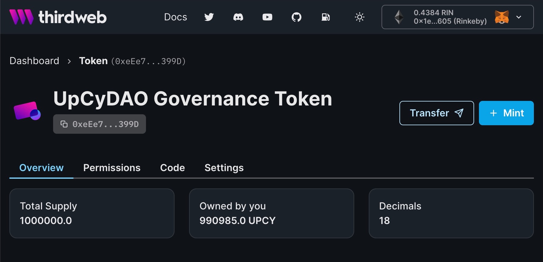Click the gas pump icon
This screenshot has width=543, height=262.
click(x=325, y=17)
